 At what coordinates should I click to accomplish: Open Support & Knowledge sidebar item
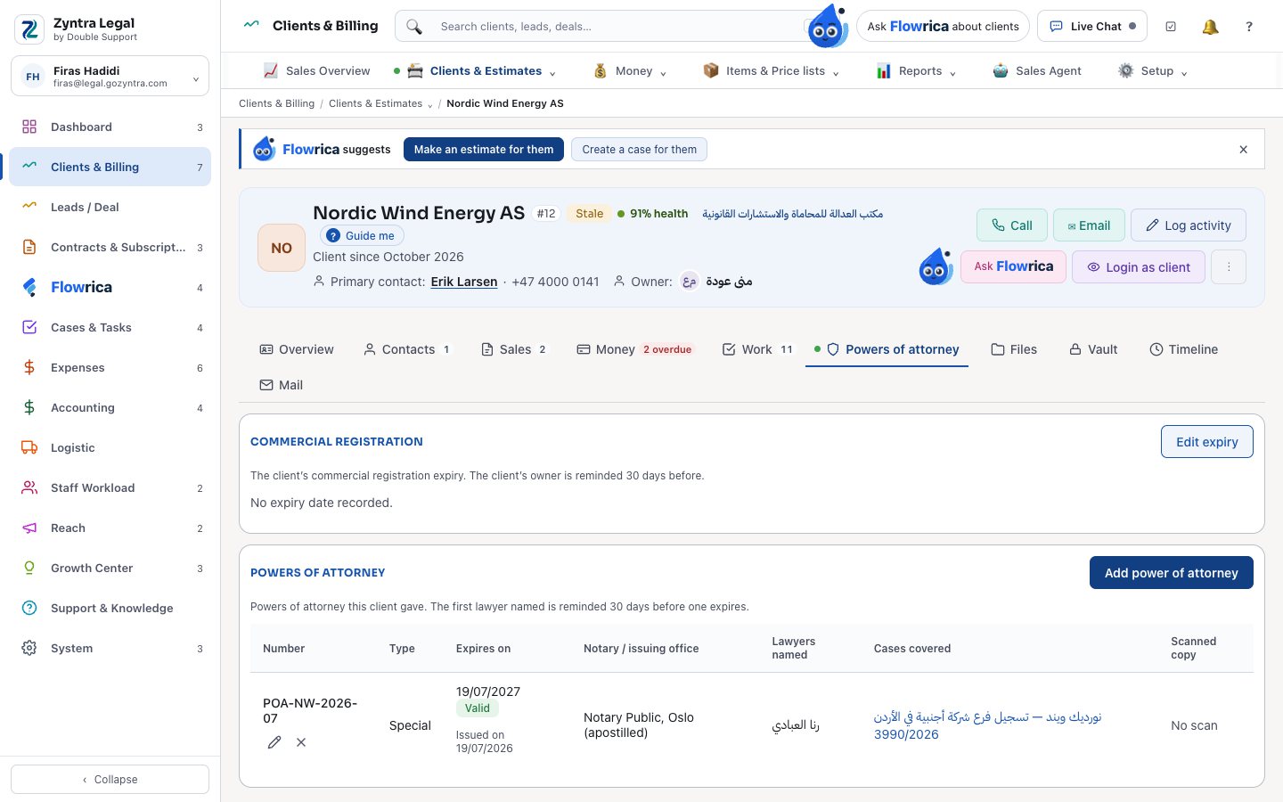click(110, 608)
